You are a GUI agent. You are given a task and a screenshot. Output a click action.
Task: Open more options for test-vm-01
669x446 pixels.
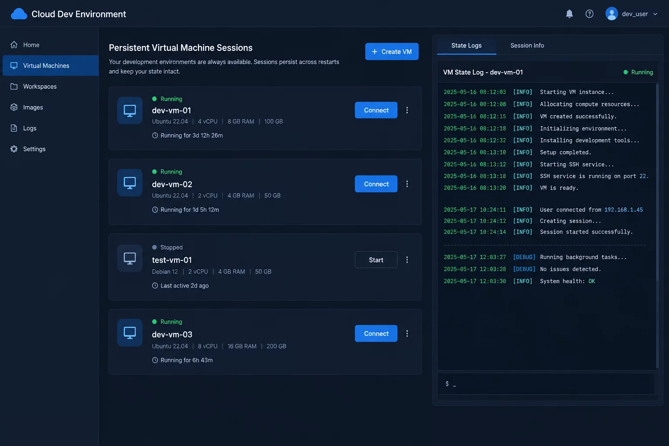click(407, 260)
